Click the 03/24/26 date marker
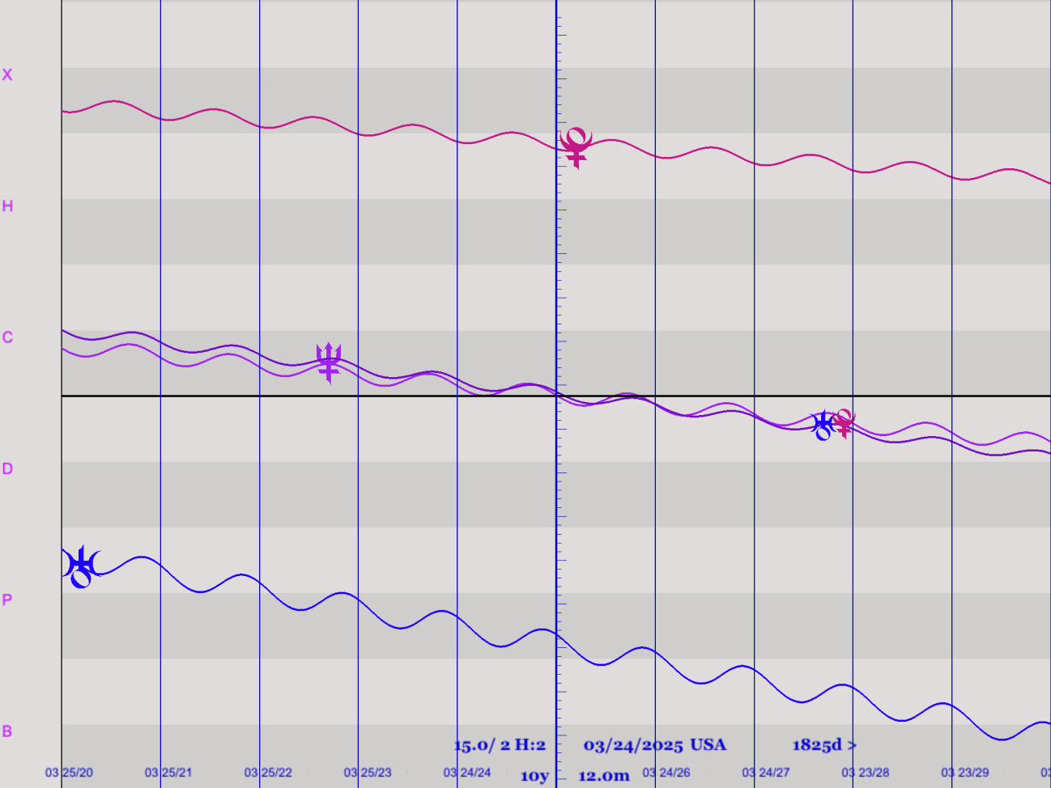The height and width of the screenshot is (788, 1051). coord(666,773)
